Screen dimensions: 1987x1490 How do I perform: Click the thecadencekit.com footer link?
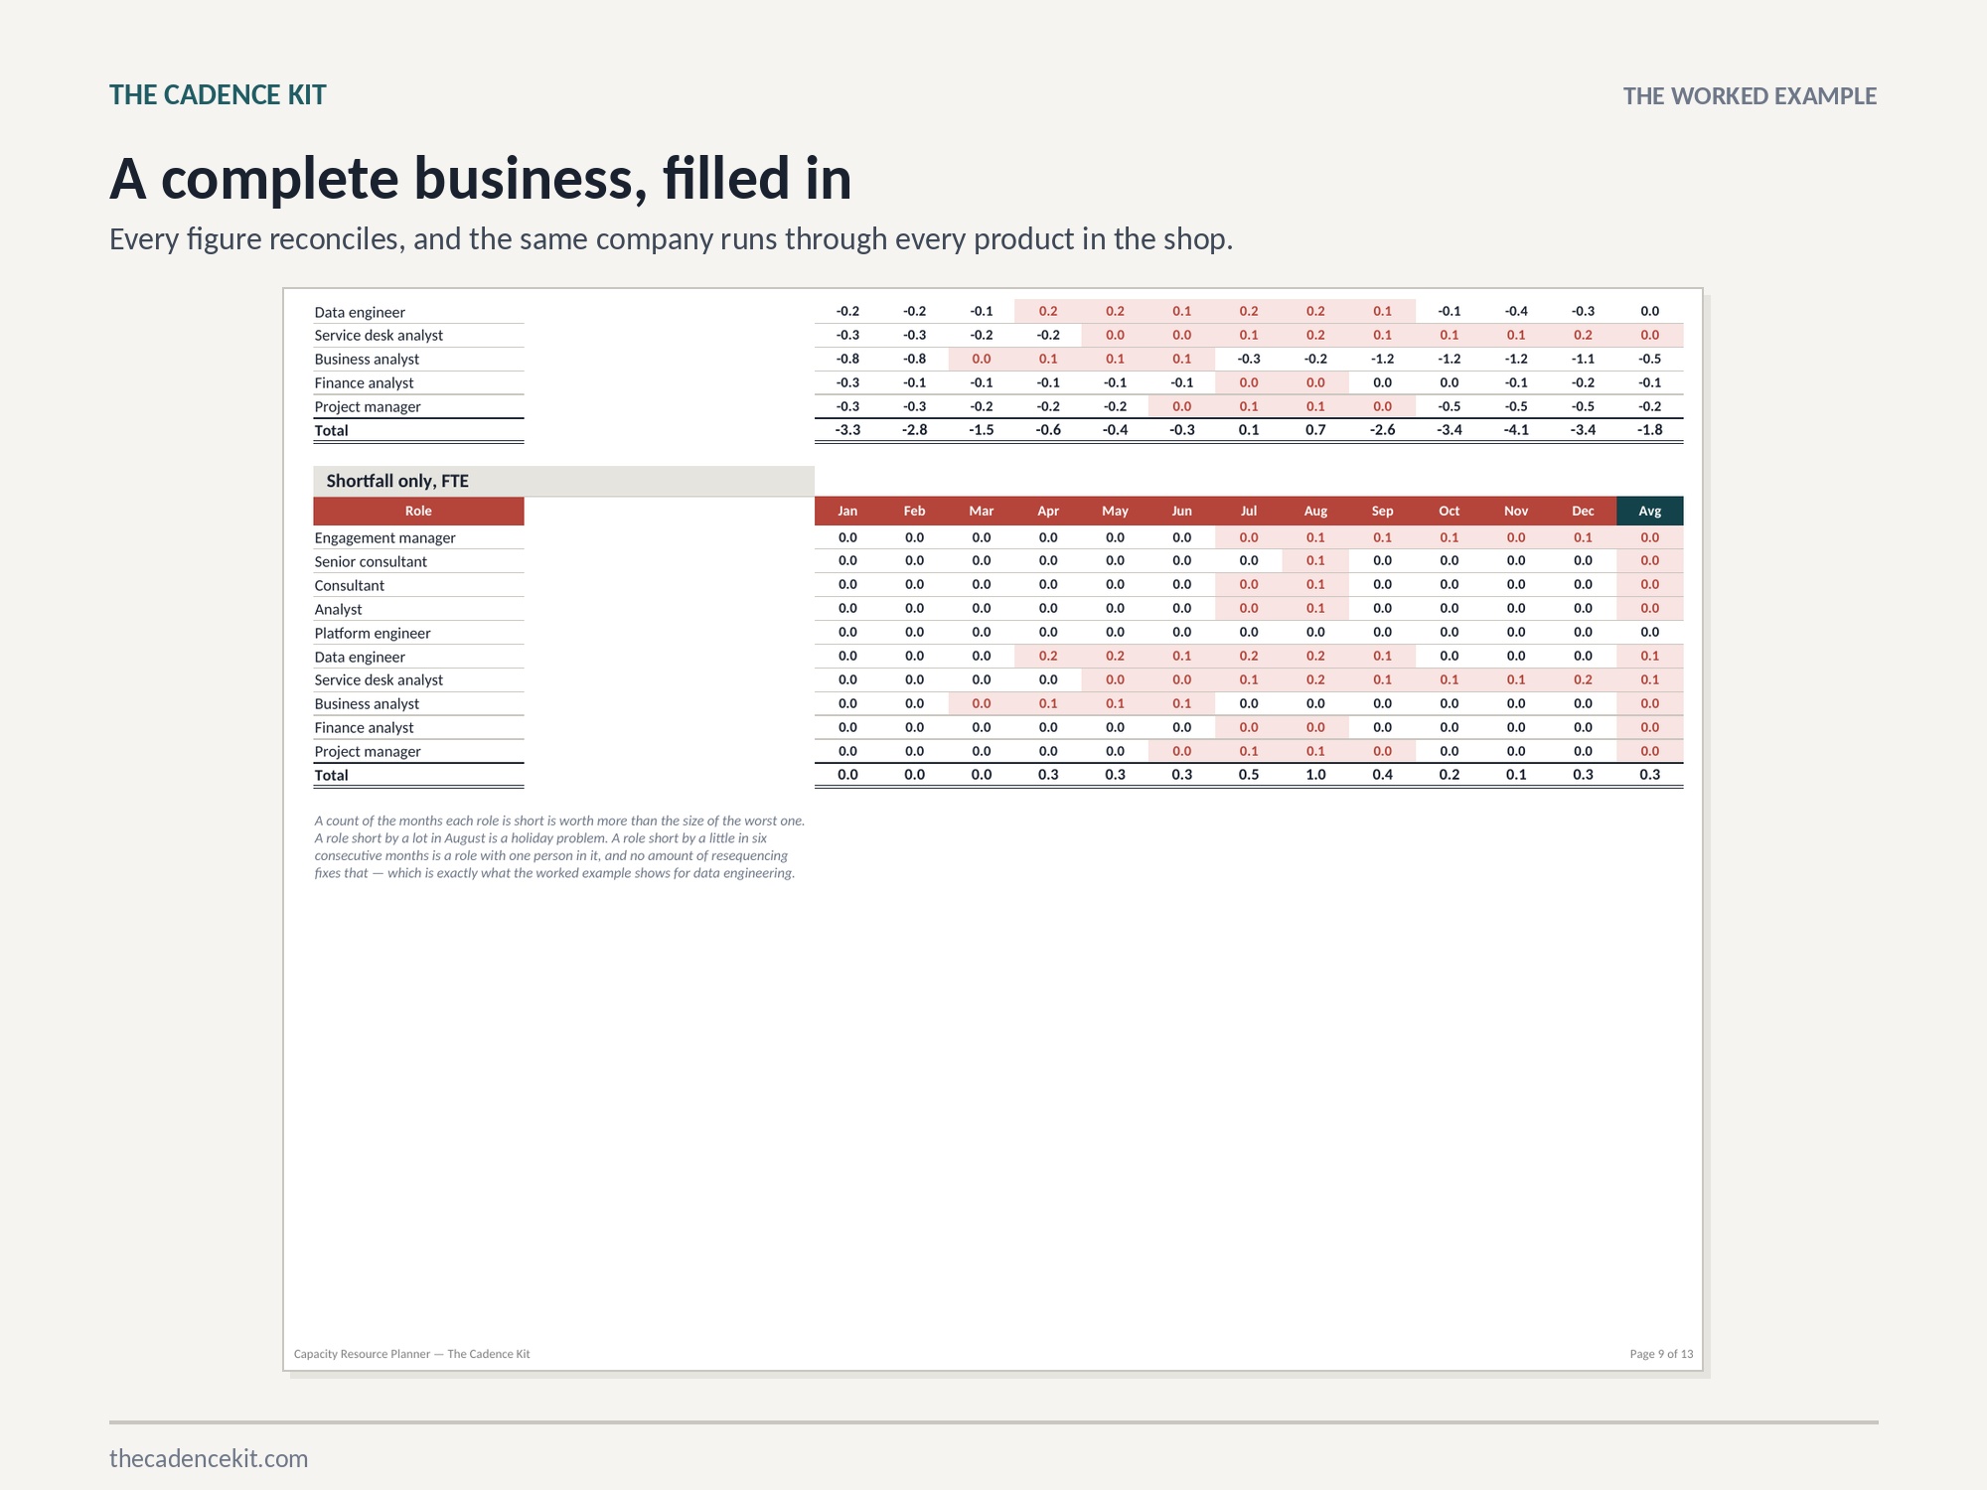point(209,1458)
